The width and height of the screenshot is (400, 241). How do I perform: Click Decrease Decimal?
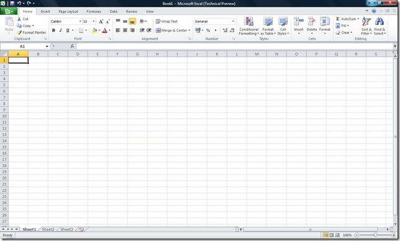click(232, 30)
